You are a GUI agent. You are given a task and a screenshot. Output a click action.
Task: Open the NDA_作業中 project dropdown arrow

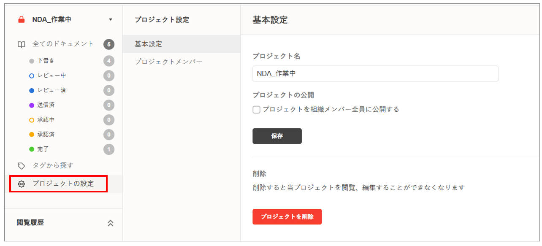pyautogui.click(x=111, y=20)
